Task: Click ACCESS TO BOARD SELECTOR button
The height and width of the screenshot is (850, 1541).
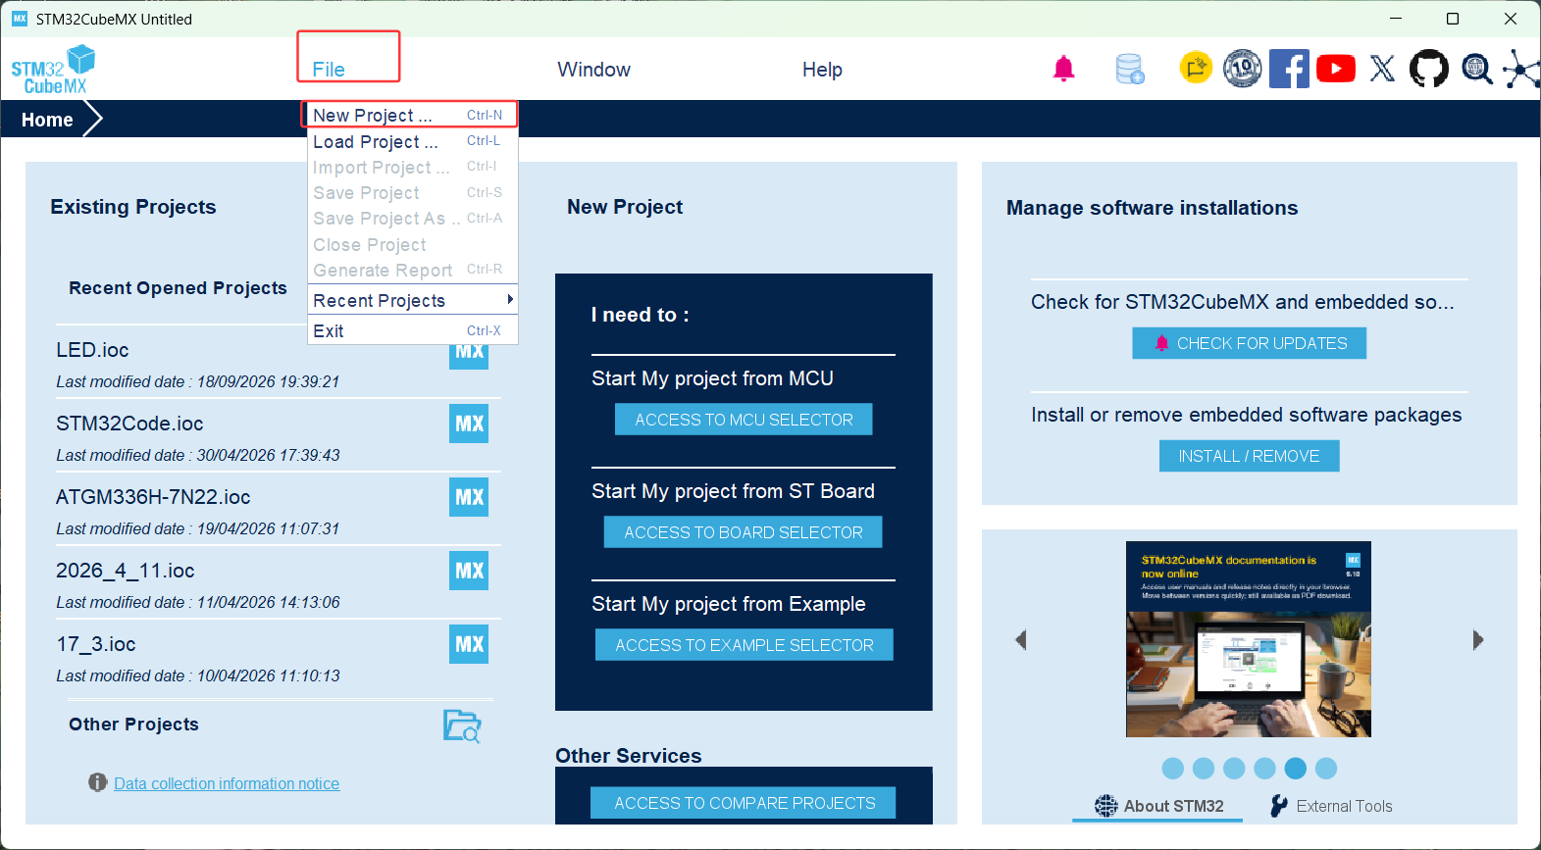Action: pos(744,532)
